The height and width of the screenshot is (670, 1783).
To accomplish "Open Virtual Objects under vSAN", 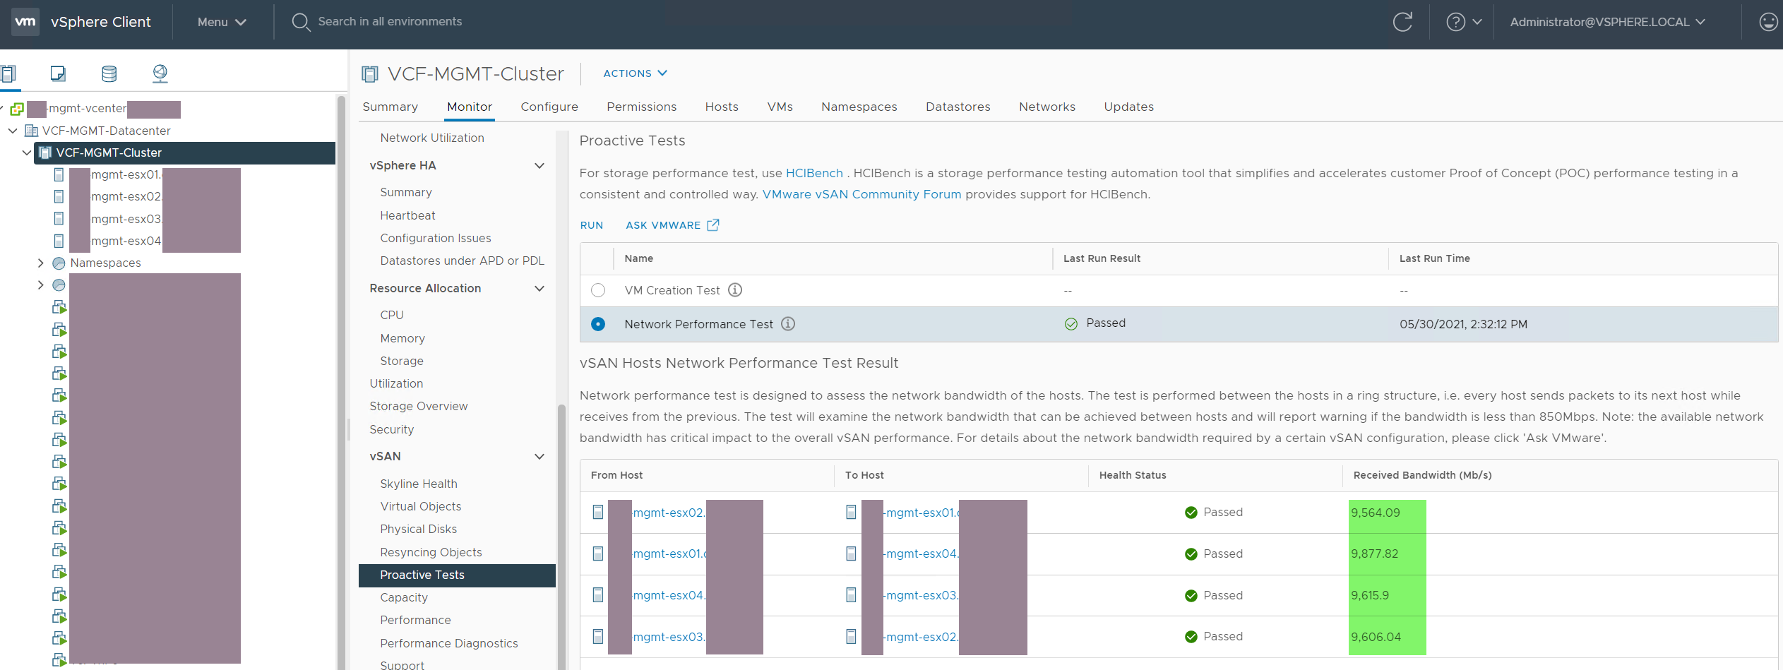I will coord(421,506).
